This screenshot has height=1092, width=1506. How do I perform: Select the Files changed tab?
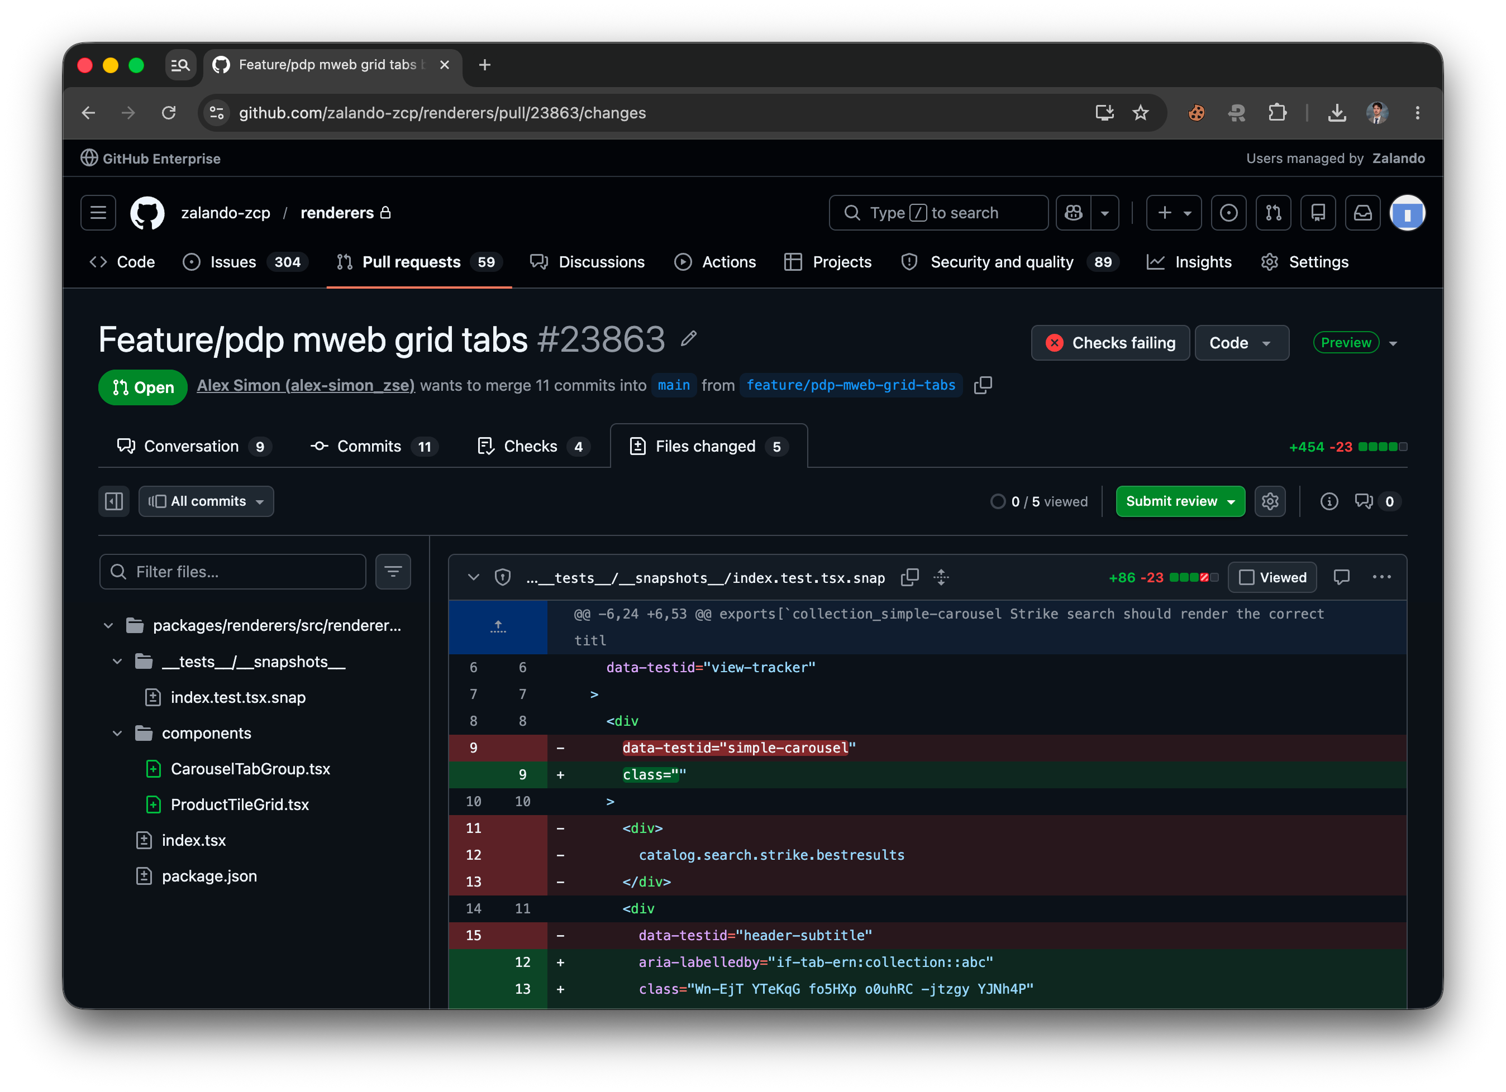pyautogui.click(x=708, y=447)
